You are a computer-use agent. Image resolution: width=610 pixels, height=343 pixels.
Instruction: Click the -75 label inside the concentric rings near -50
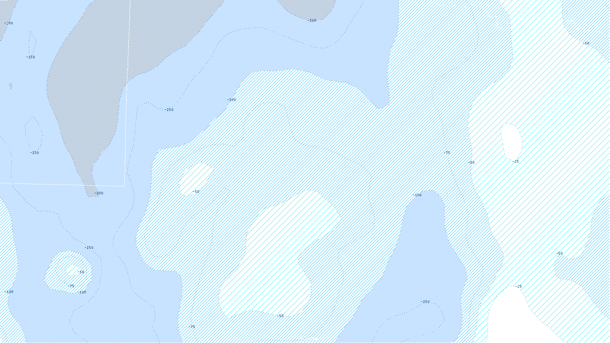(71, 286)
